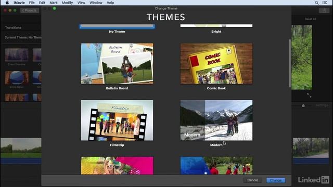The width and height of the screenshot is (333, 187).
Task: Open the Transitions tab in iMovie
Action: 13,28
